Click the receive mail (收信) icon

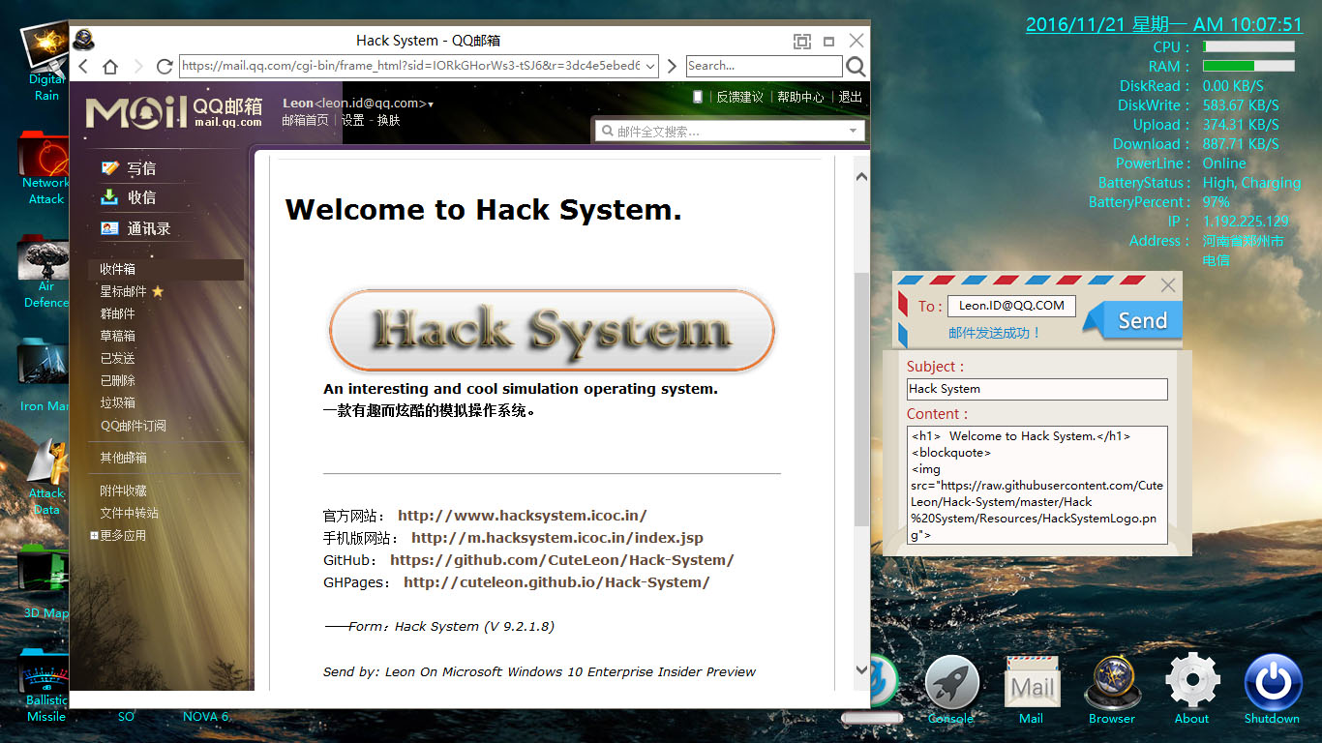pos(109,197)
